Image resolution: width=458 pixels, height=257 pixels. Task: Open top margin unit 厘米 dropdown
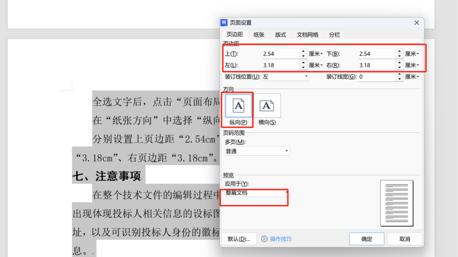316,54
